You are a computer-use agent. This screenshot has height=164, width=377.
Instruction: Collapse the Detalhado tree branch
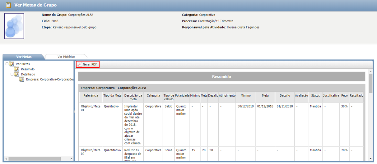tap(12, 74)
